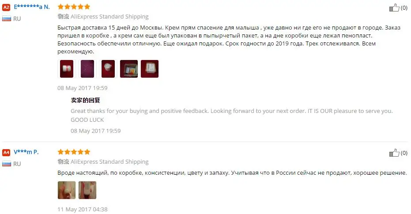Click the seller reply heading 卖家的回复
Image resolution: width=411 pixels, height=214 pixels.
(x=86, y=100)
